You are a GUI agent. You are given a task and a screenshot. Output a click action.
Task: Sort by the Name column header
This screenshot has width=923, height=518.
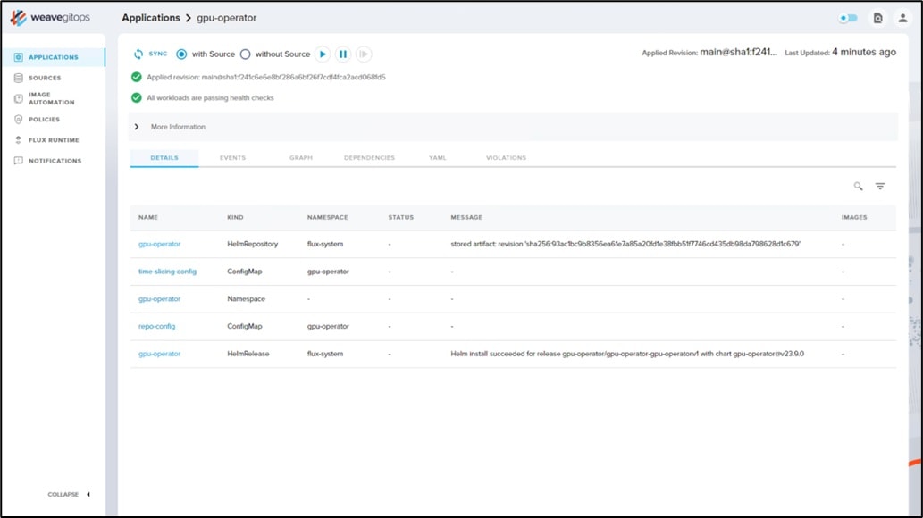pos(148,217)
